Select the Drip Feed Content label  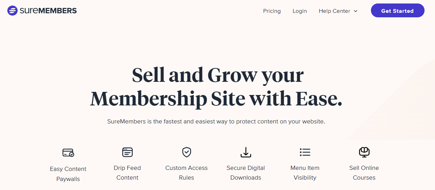click(127, 173)
